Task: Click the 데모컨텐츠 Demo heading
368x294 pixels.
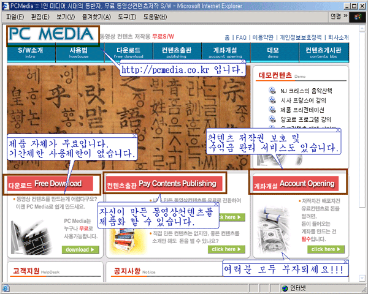Action: click(282, 75)
